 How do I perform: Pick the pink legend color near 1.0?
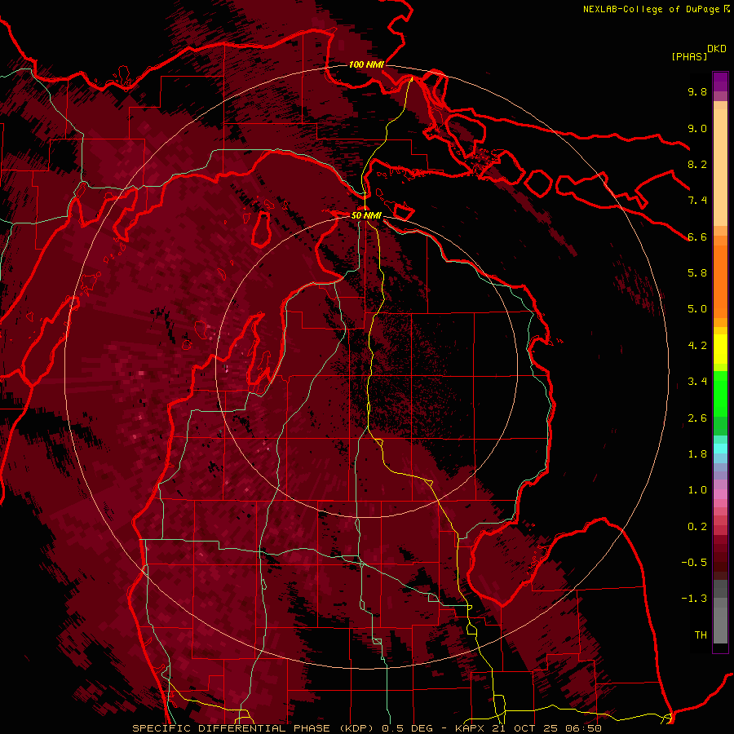tap(720, 494)
